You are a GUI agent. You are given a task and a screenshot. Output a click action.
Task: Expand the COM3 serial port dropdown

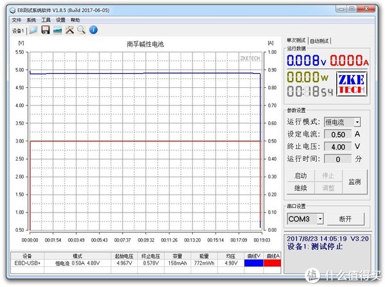coord(320,219)
